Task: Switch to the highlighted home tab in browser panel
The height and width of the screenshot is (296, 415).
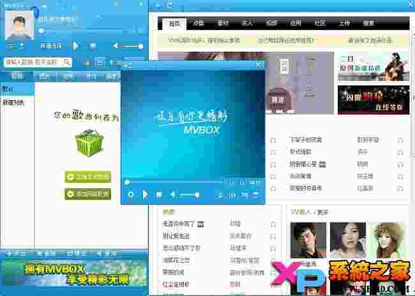Action: pos(174,24)
